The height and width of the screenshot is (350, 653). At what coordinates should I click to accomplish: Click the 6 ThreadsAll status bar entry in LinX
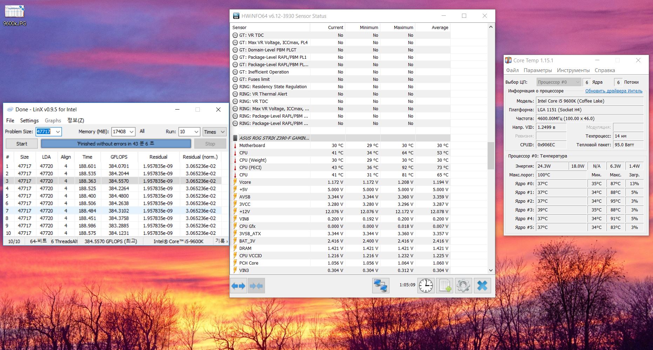(64, 241)
